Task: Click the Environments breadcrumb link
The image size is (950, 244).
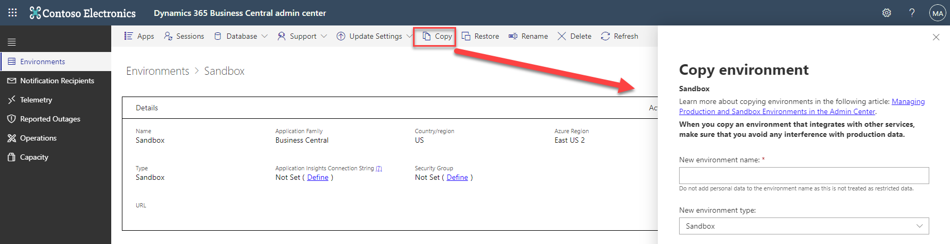Action: tap(158, 71)
